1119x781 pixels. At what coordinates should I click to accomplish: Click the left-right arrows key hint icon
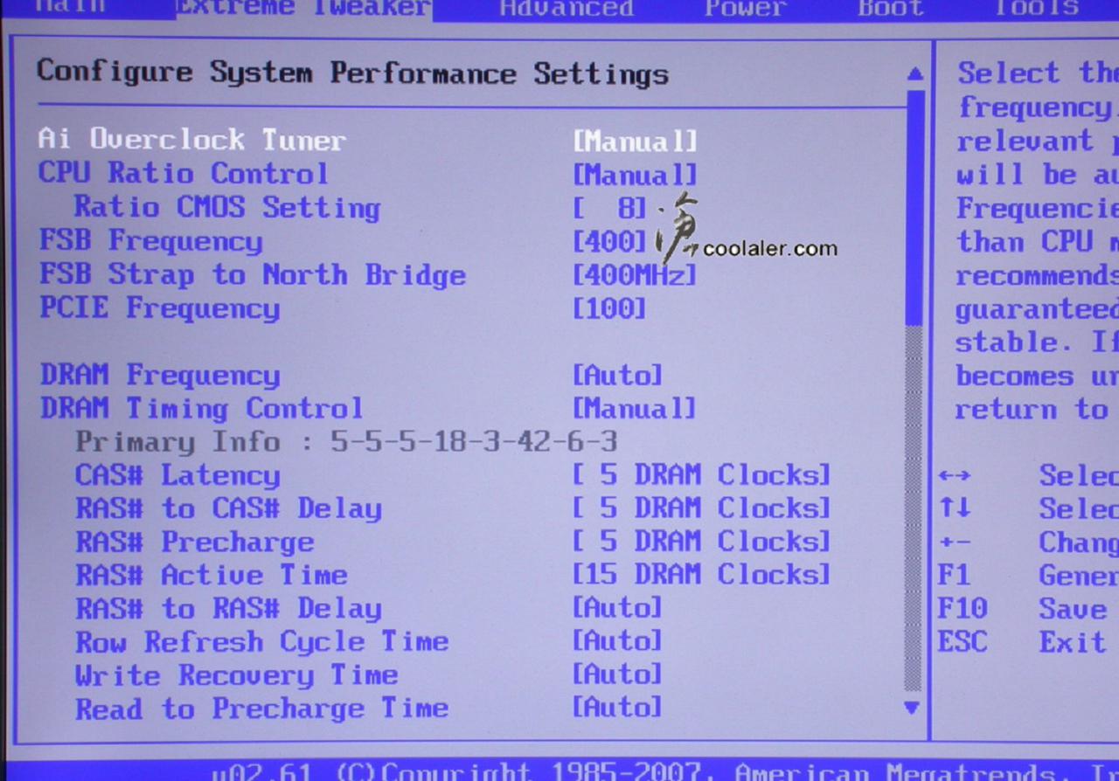[x=954, y=476]
